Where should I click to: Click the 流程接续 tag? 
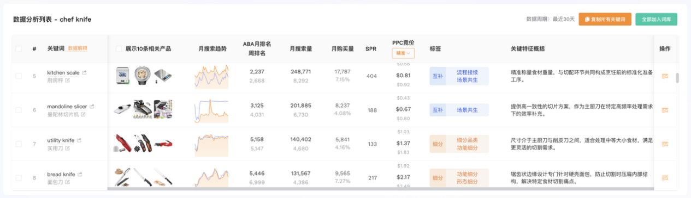point(467,72)
